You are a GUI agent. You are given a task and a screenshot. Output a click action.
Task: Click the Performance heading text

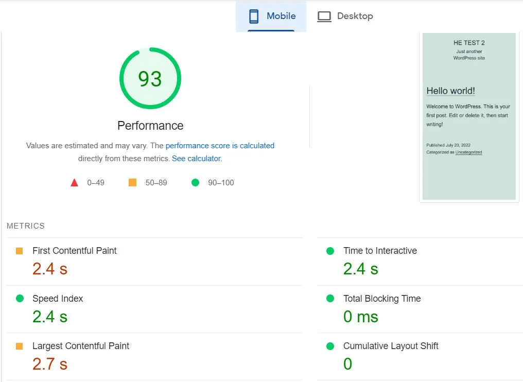pyautogui.click(x=150, y=126)
